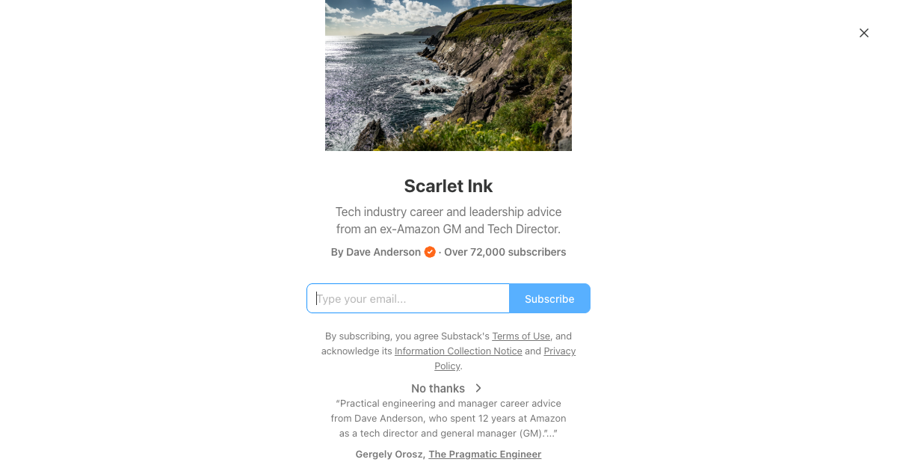The width and height of the screenshot is (897, 471).
Task: Click the blue Subscribe button
Action: (x=549, y=298)
